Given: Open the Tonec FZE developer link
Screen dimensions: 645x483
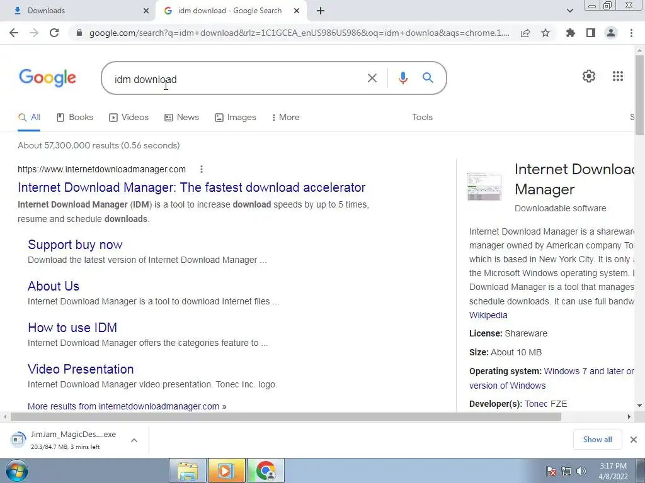Looking at the screenshot, I should point(546,404).
